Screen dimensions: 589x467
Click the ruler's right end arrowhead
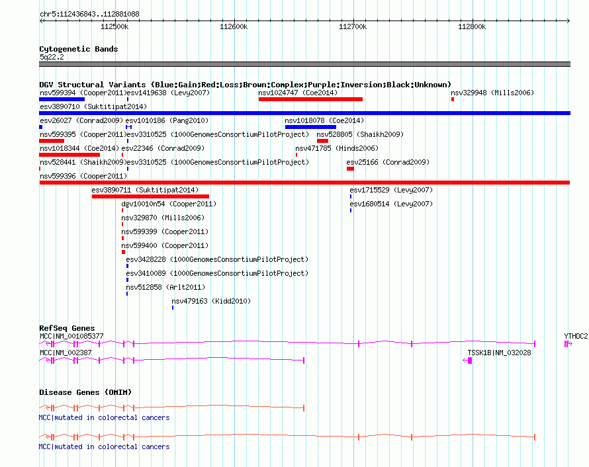pos(568,21)
